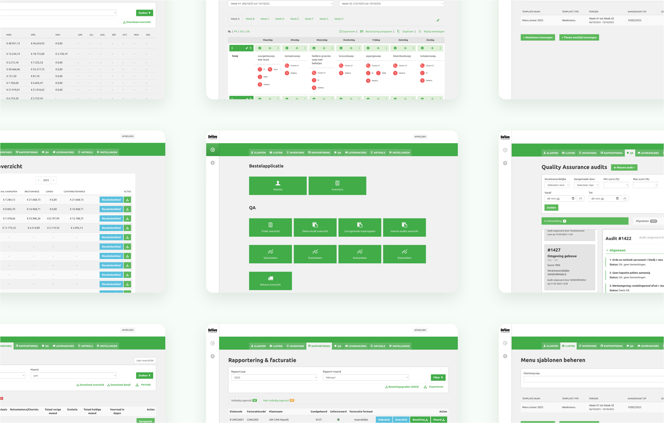This screenshot has width=664, height=423.
Task: Open the three-dot menu in Zondag column
Action: (x=440, y=48)
